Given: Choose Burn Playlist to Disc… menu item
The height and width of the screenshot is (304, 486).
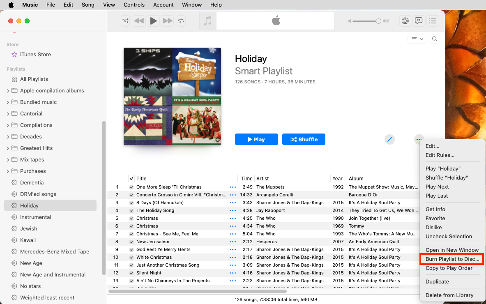Looking at the screenshot, I should (x=452, y=259).
